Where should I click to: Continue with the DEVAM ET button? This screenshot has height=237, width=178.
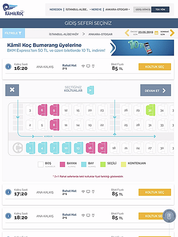tap(156, 90)
